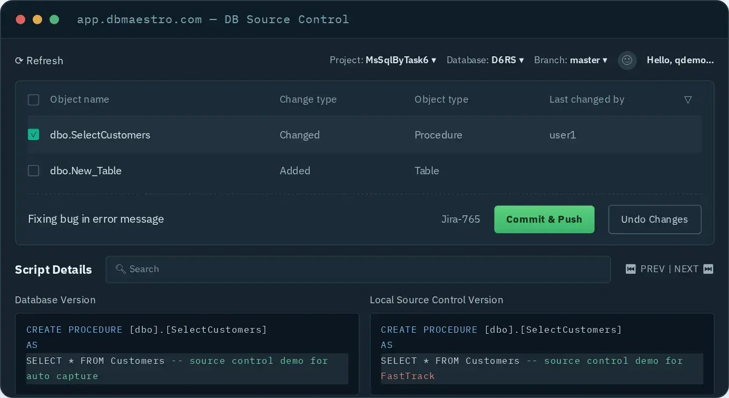Click the magnifier icon in search field
The height and width of the screenshot is (398, 729).
click(121, 269)
